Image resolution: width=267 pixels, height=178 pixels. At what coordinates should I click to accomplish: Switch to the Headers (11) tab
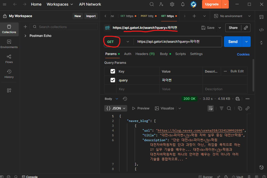[145, 54]
